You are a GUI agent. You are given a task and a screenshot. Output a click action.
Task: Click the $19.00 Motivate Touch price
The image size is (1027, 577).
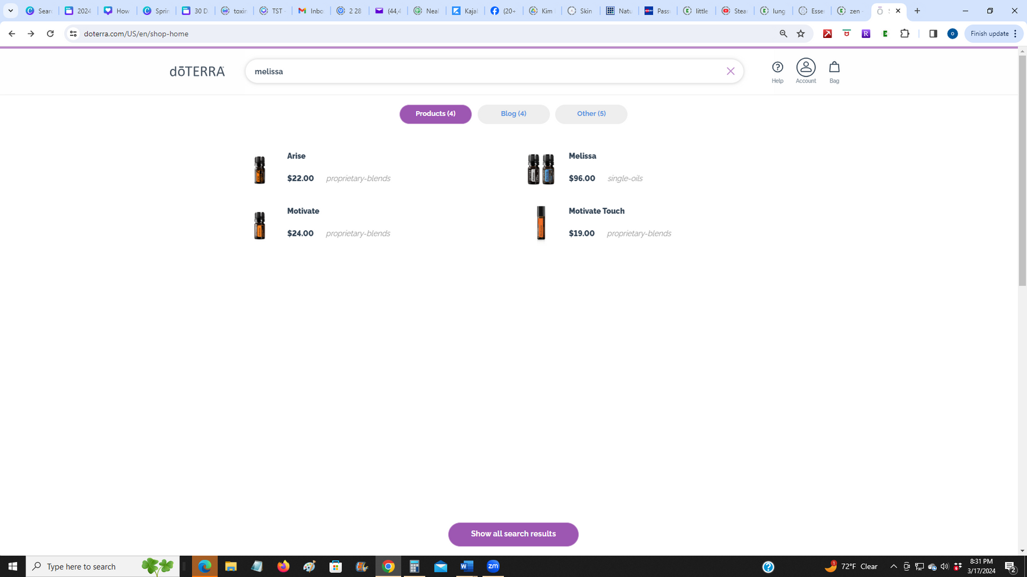click(582, 234)
